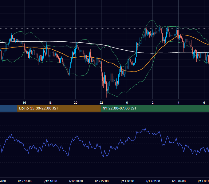The width and height of the screenshot is (209, 184).
Task: Click the 3/13 02:00 time label
Action: (x=153, y=181)
